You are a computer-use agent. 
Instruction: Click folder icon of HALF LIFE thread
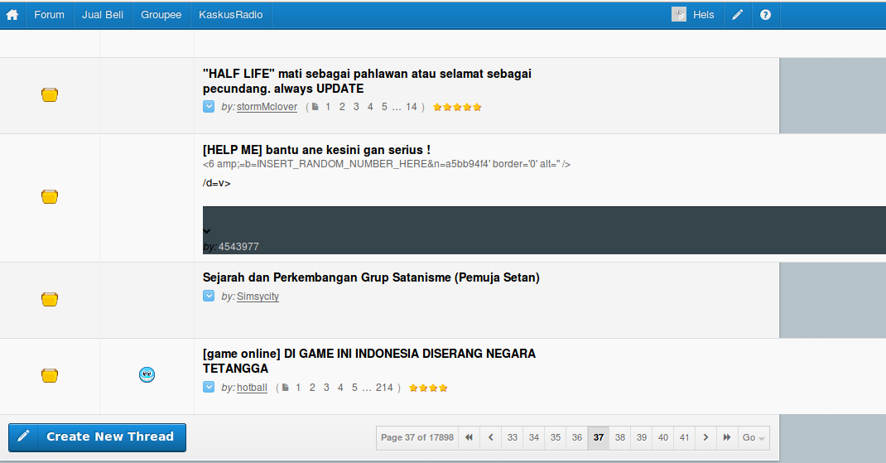[x=50, y=95]
